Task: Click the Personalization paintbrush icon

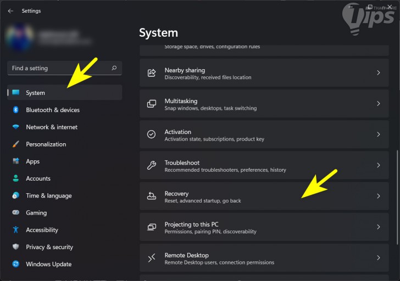Action: 16,144
